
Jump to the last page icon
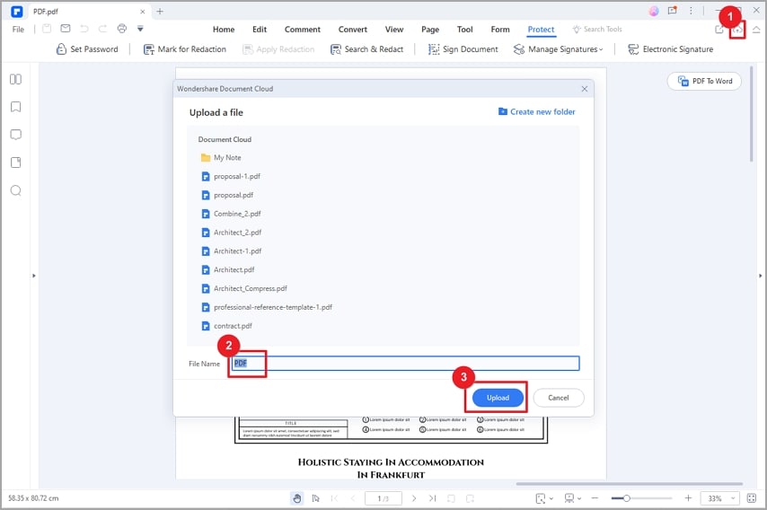pos(432,498)
